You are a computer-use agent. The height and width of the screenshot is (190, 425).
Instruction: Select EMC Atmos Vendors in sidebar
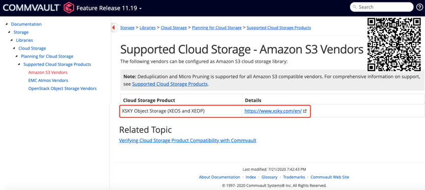tap(48, 81)
